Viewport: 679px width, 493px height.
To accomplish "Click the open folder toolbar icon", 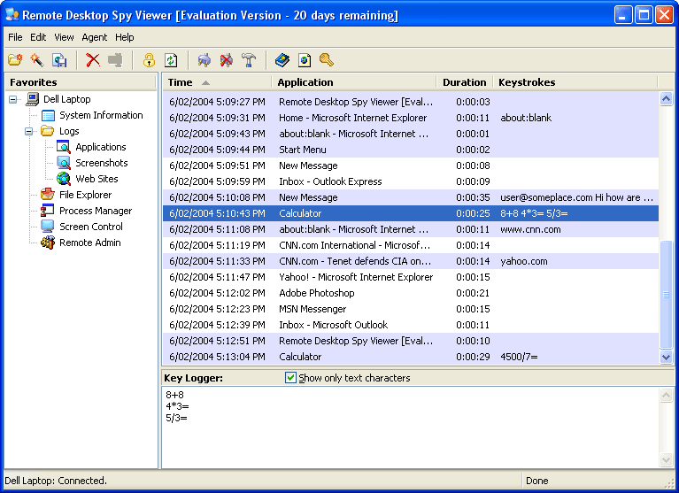I will 15,59.
